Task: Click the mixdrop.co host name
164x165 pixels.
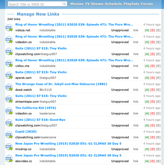Action: (23, 149)
